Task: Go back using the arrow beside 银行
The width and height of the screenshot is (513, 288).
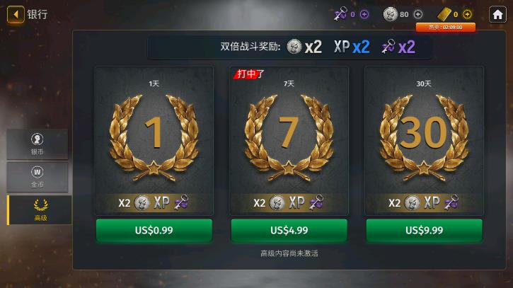Action: tap(16, 14)
